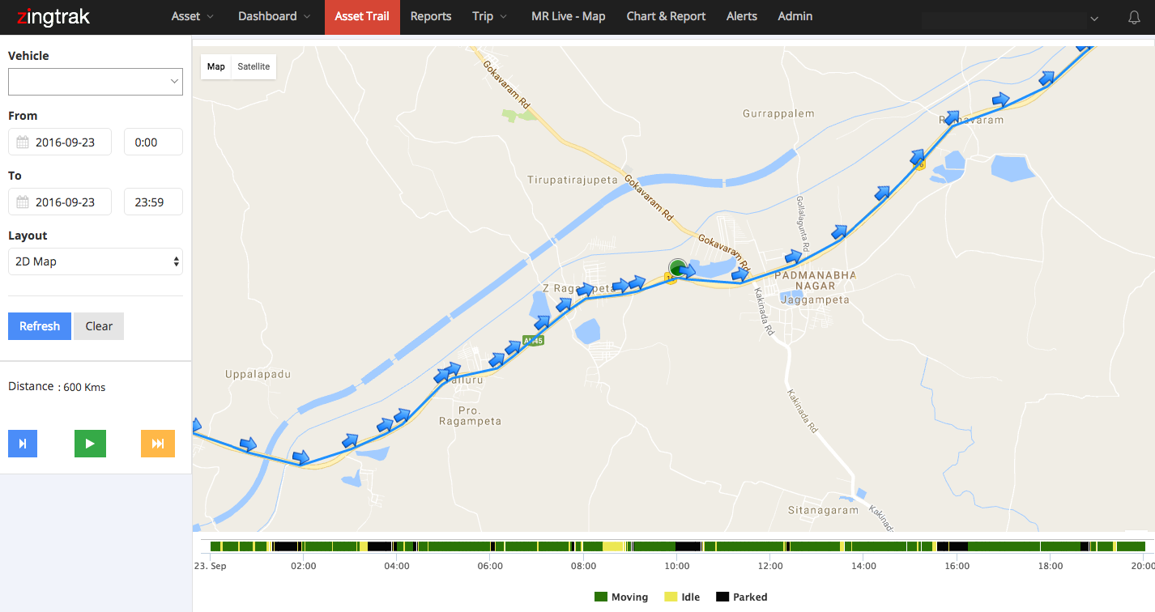The width and height of the screenshot is (1155, 612).
Task: Switch map to Satellite view
Action: tap(254, 66)
